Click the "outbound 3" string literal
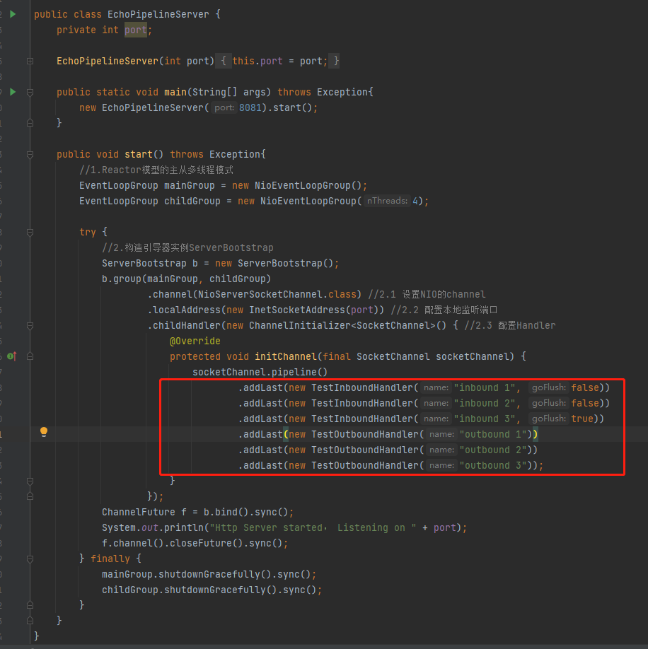Image resolution: width=648 pixels, height=649 pixels. [493, 466]
